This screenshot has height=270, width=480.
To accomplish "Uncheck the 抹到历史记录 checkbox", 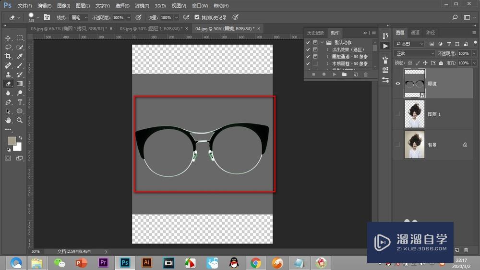I will point(197,17).
